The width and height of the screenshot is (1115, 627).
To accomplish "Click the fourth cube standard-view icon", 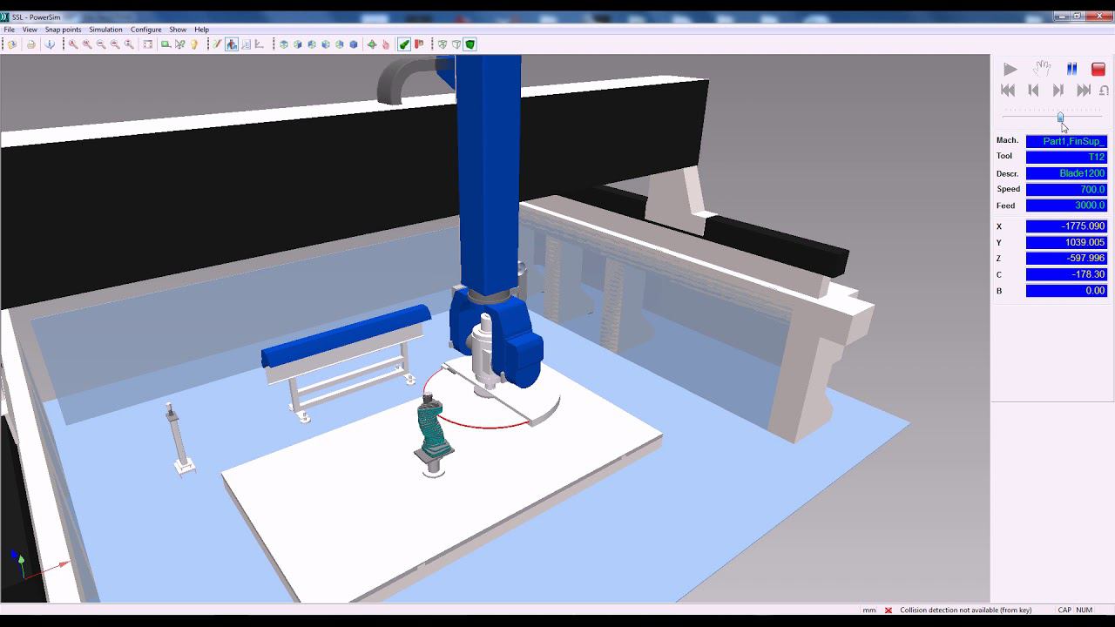I will click(325, 44).
